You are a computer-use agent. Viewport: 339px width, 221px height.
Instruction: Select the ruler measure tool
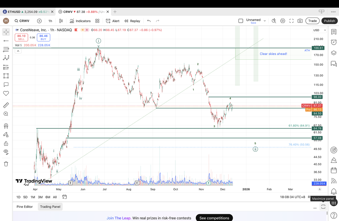click(x=6, y=105)
